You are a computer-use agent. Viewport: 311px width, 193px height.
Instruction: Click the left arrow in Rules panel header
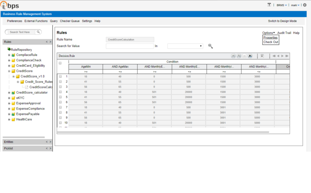pos(47,42)
